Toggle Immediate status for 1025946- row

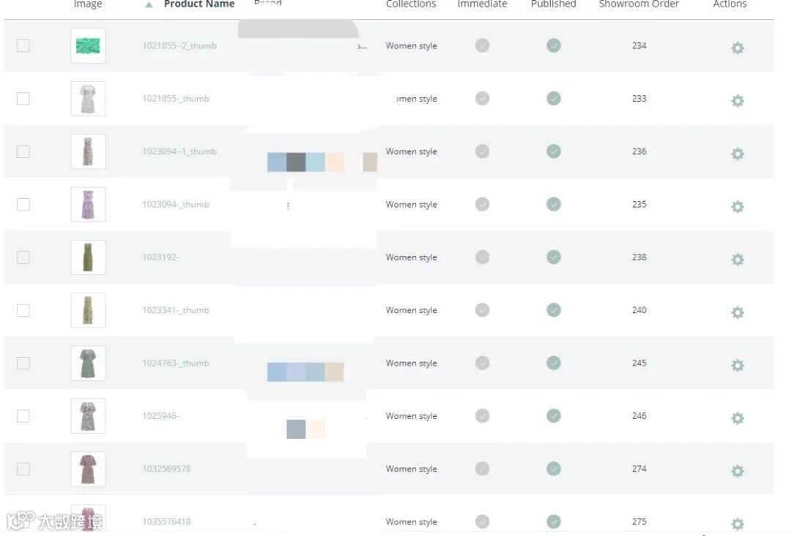coord(482,415)
